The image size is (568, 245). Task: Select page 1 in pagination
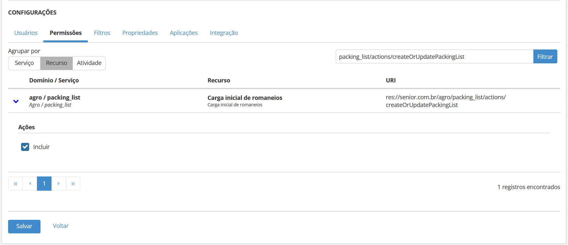point(44,184)
